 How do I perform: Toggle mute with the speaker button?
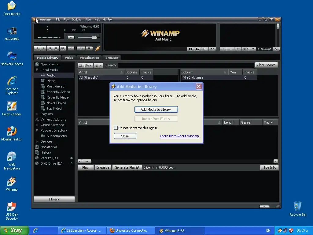[x=71, y=38]
